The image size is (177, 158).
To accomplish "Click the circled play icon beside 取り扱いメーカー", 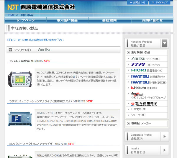I will [128, 124].
